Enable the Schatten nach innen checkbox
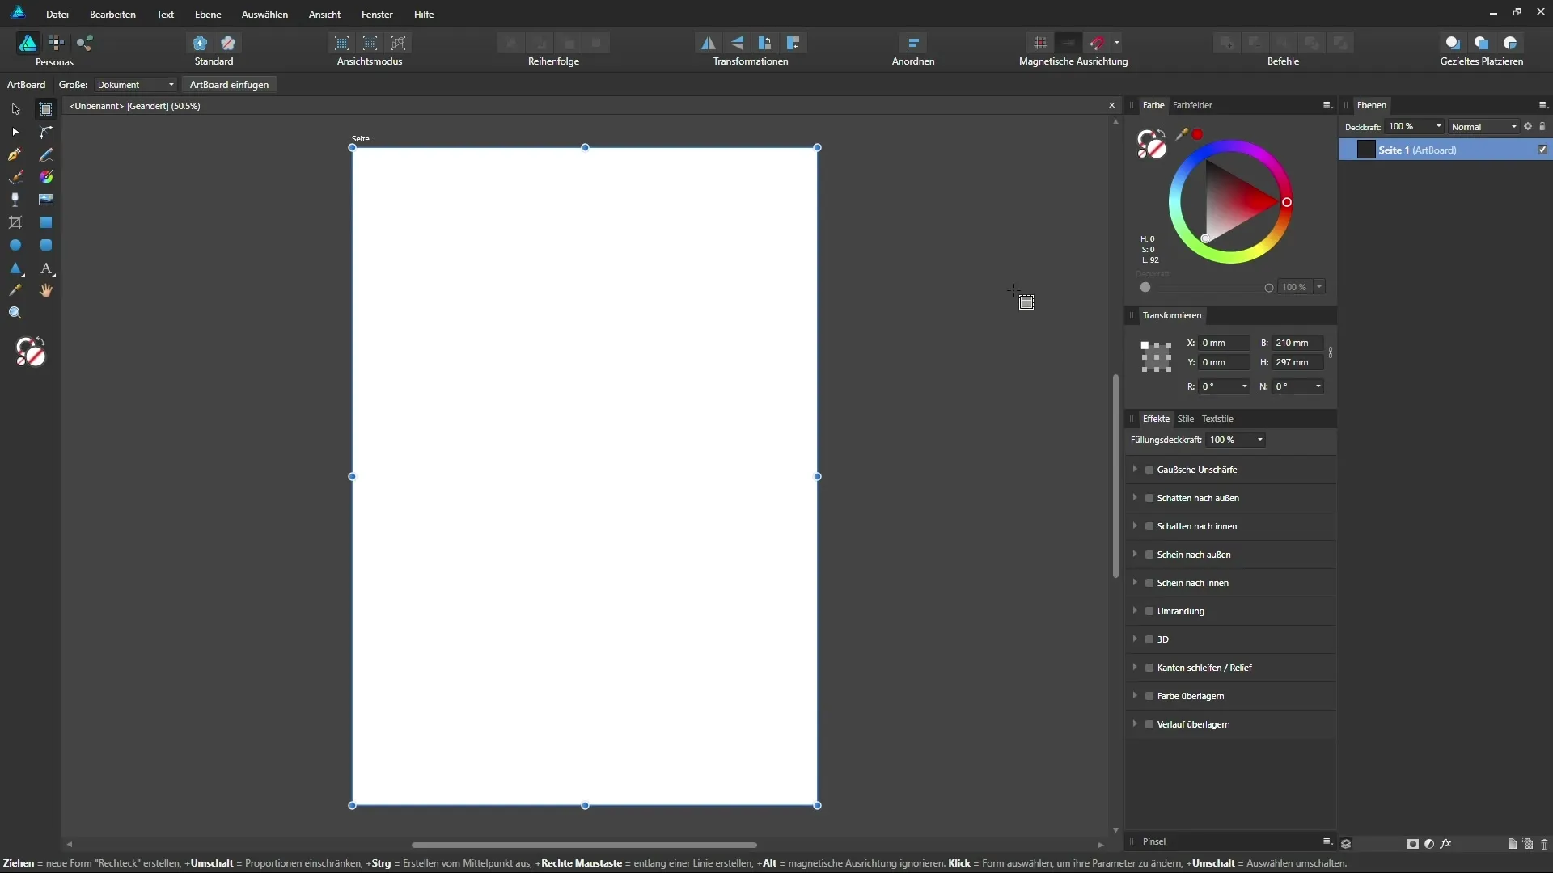Screen dimensions: 1553x873 click(x=1149, y=526)
